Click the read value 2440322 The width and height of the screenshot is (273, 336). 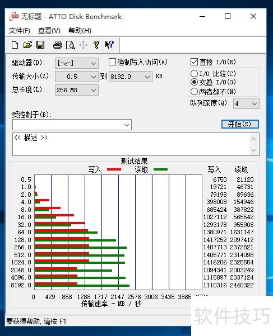tap(242, 285)
